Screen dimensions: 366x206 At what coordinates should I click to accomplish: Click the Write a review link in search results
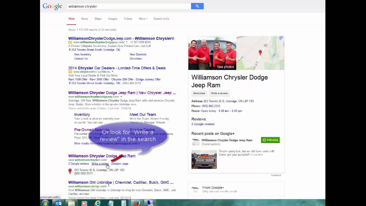coord(100,164)
